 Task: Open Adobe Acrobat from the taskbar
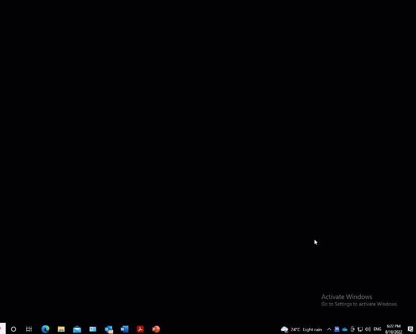141,329
